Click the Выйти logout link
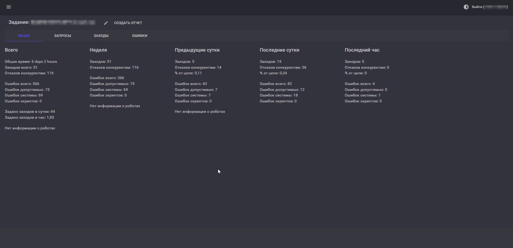The width and height of the screenshot is (513, 248). (x=489, y=7)
